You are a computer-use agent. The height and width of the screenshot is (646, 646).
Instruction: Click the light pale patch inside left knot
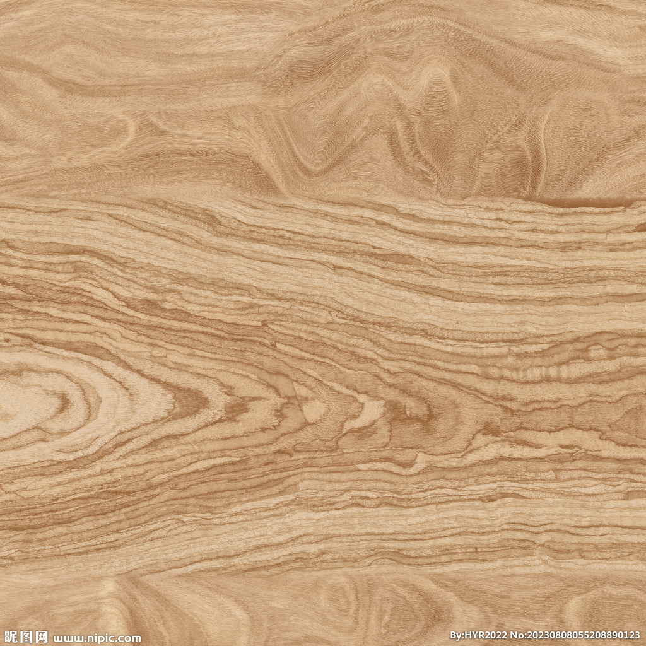pos(25,404)
